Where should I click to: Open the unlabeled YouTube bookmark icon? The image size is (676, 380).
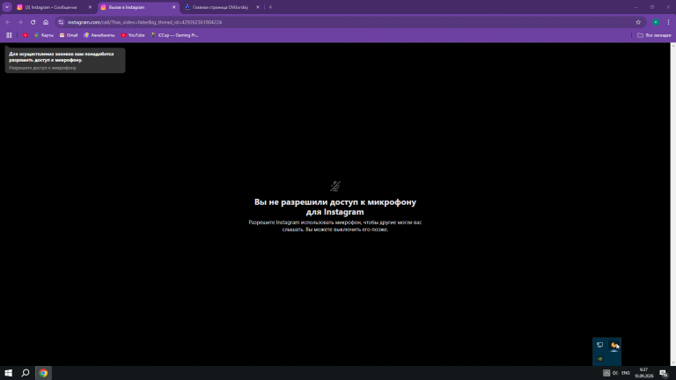25,35
